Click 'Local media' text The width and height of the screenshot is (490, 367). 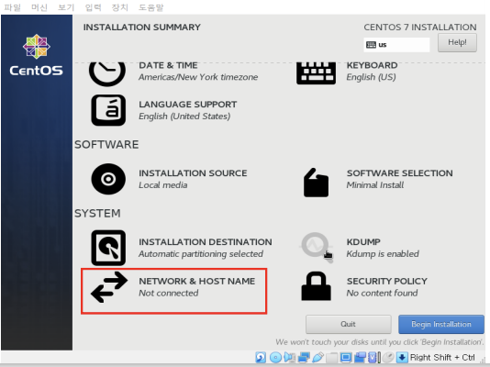[x=163, y=185]
